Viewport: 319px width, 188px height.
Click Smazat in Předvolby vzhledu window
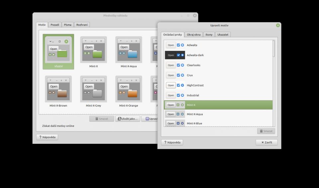coord(102,119)
